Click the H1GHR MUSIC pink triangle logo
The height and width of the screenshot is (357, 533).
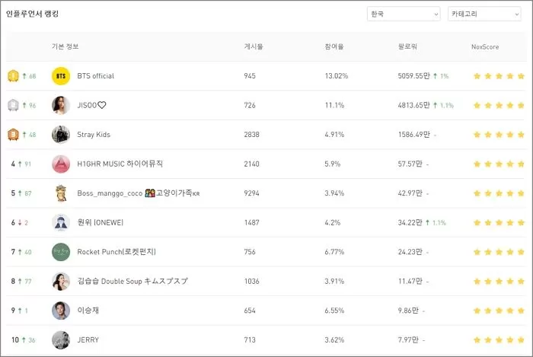coord(61,164)
